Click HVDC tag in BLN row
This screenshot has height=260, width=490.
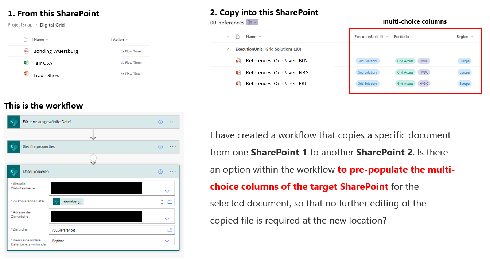(x=424, y=61)
